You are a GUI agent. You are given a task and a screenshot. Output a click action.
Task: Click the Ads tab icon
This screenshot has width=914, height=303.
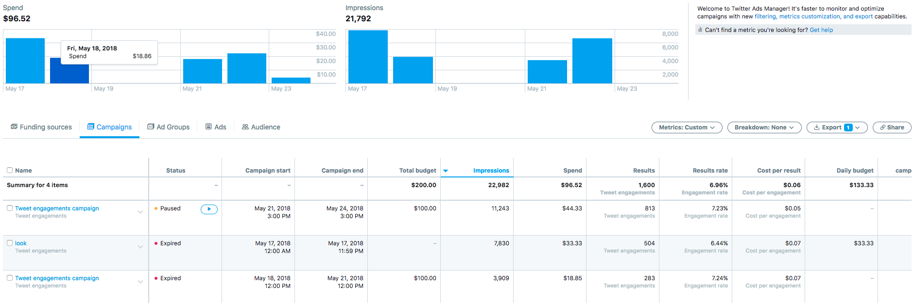click(x=208, y=127)
